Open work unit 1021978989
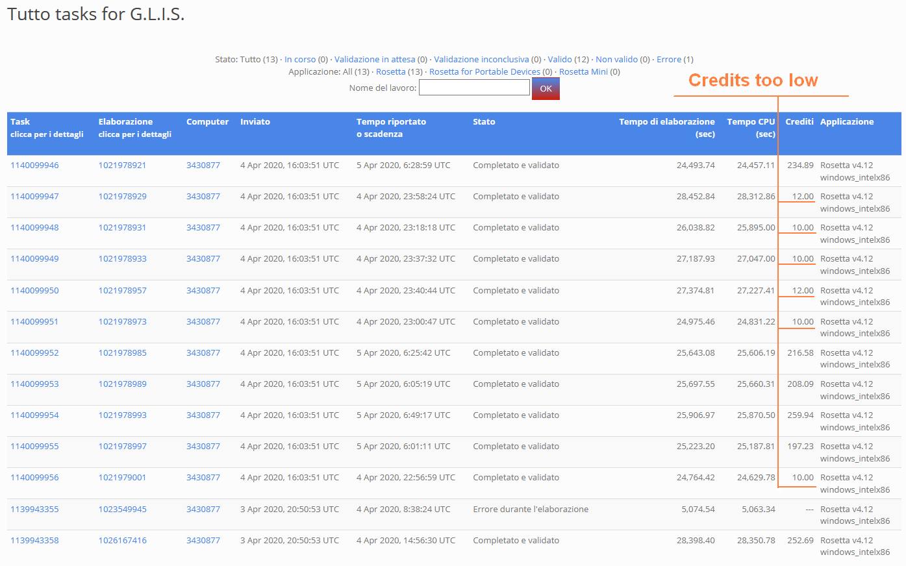 pos(122,384)
